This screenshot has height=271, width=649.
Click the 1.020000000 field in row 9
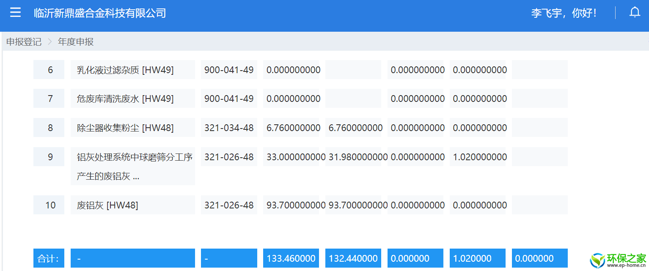coord(478,157)
